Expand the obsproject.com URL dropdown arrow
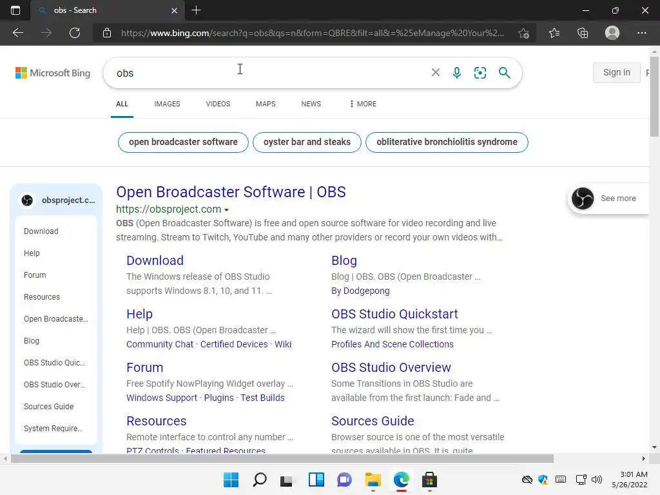Viewport: 660px width, 495px height. 226,209
